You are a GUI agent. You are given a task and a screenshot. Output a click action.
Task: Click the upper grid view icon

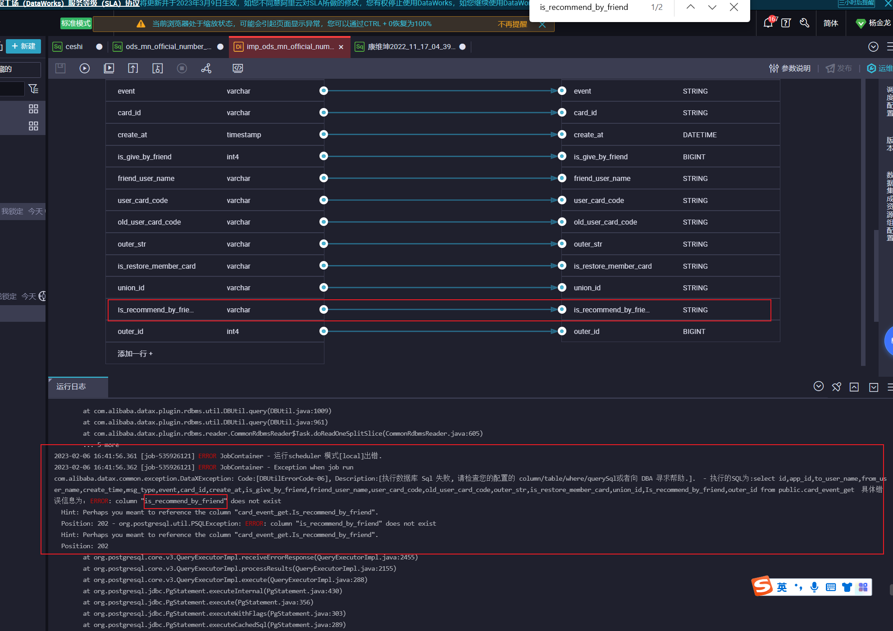point(33,109)
